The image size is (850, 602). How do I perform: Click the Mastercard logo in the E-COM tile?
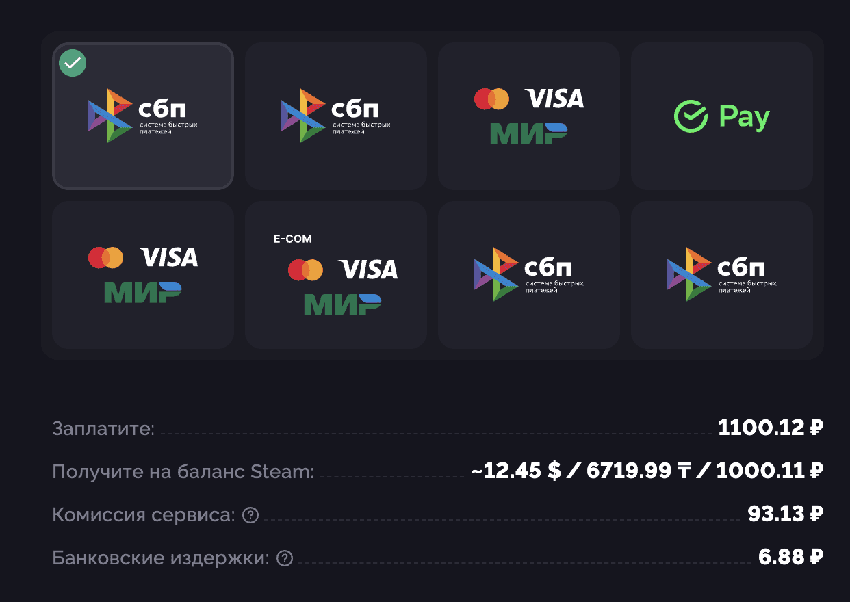pyautogui.click(x=305, y=270)
